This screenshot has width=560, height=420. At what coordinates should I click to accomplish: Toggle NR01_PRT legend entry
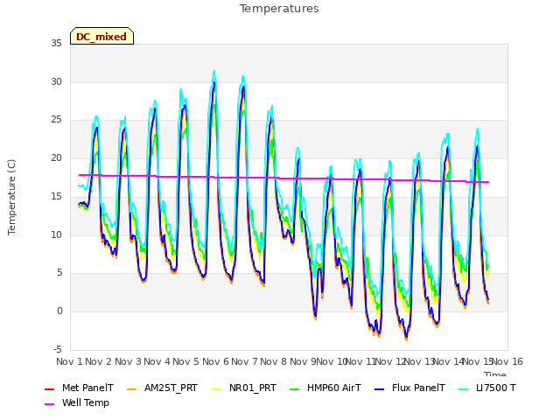pyautogui.click(x=244, y=388)
